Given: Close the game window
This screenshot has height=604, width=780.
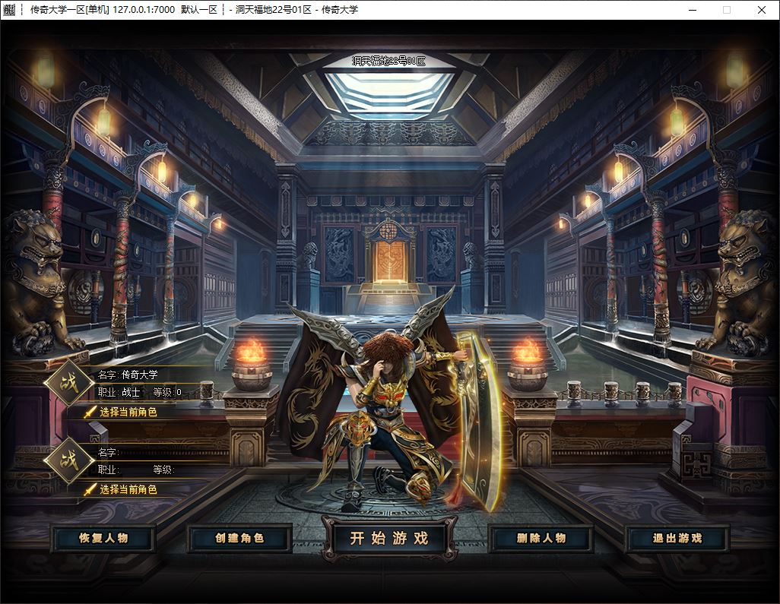Looking at the screenshot, I should (762, 9).
